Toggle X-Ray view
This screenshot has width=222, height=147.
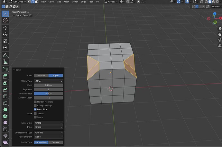click(202, 2)
